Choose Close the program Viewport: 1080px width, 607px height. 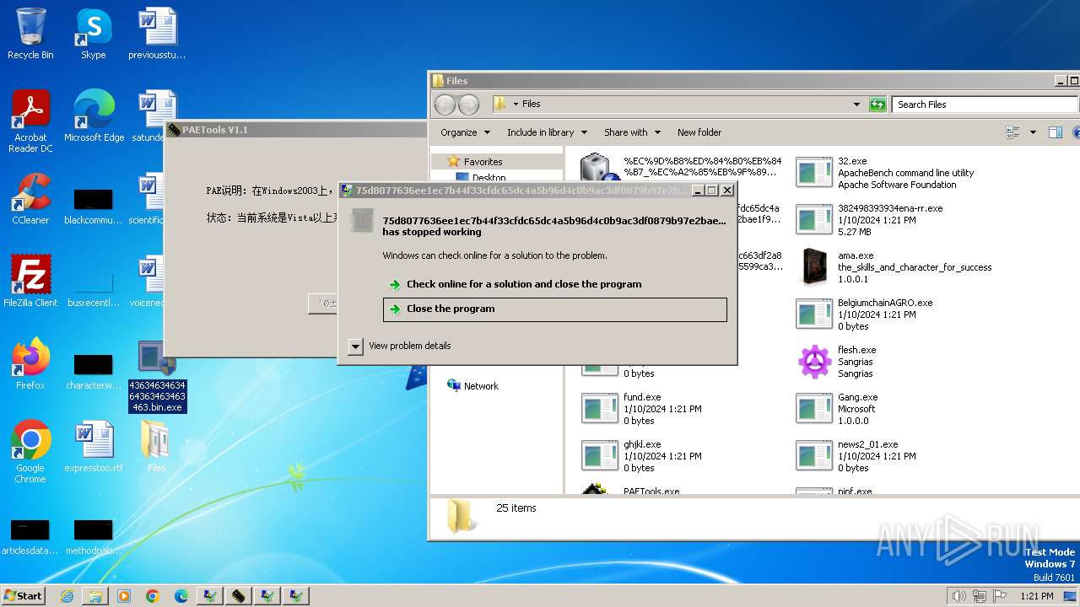554,309
